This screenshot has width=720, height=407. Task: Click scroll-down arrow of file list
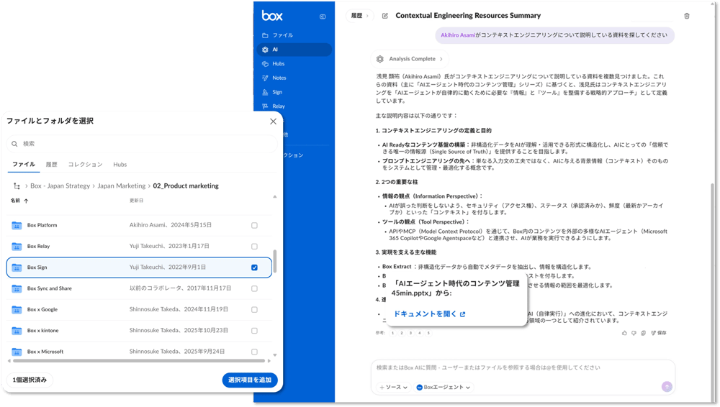click(x=275, y=355)
